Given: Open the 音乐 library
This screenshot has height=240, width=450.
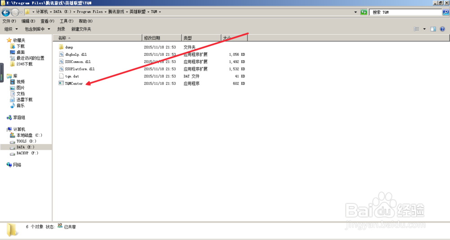Looking at the screenshot, I should (x=20, y=106).
